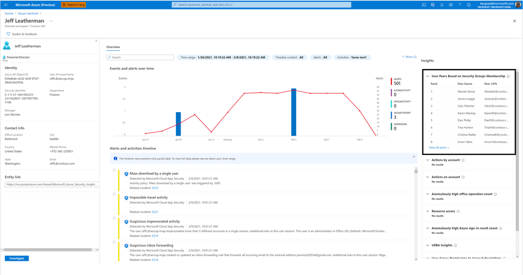Open the Alerts : All filter
523x275 pixels.
coord(320,58)
